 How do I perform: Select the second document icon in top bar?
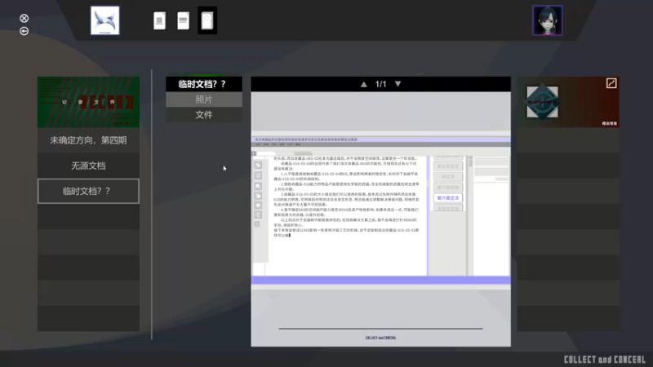(183, 21)
